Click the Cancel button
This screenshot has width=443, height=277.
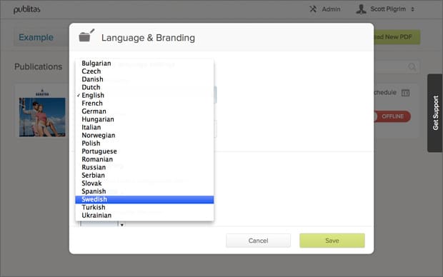coord(258,241)
